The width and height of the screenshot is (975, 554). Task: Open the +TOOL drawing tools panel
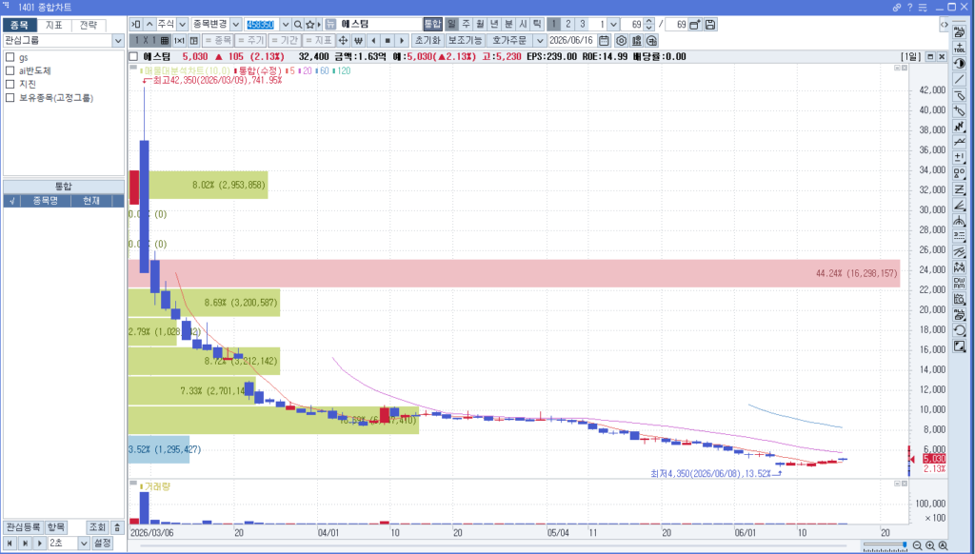pos(960,48)
